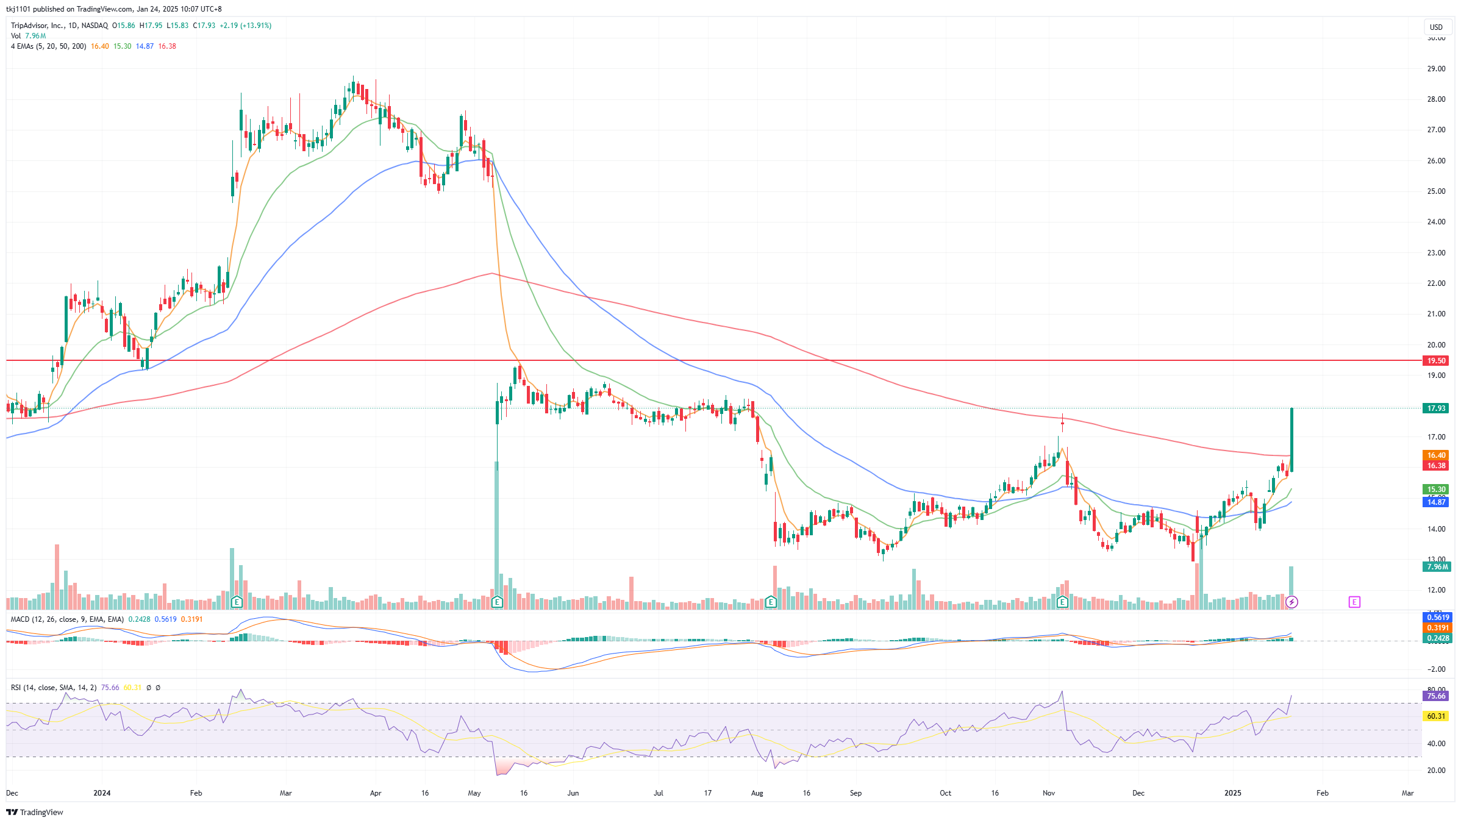This screenshot has height=823, width=1461.
Task: Click the red 19.50 horizontal line label
Action: (1436, 361)
